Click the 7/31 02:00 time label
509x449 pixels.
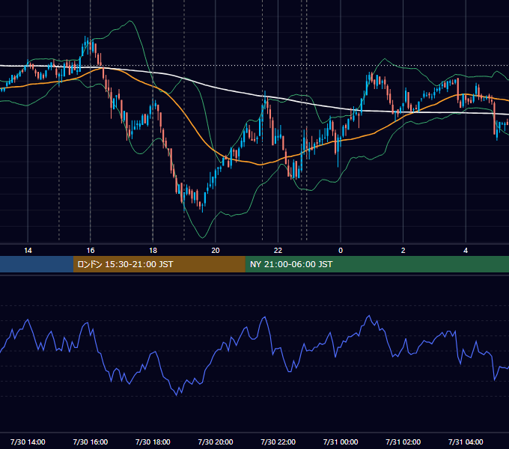403,442
